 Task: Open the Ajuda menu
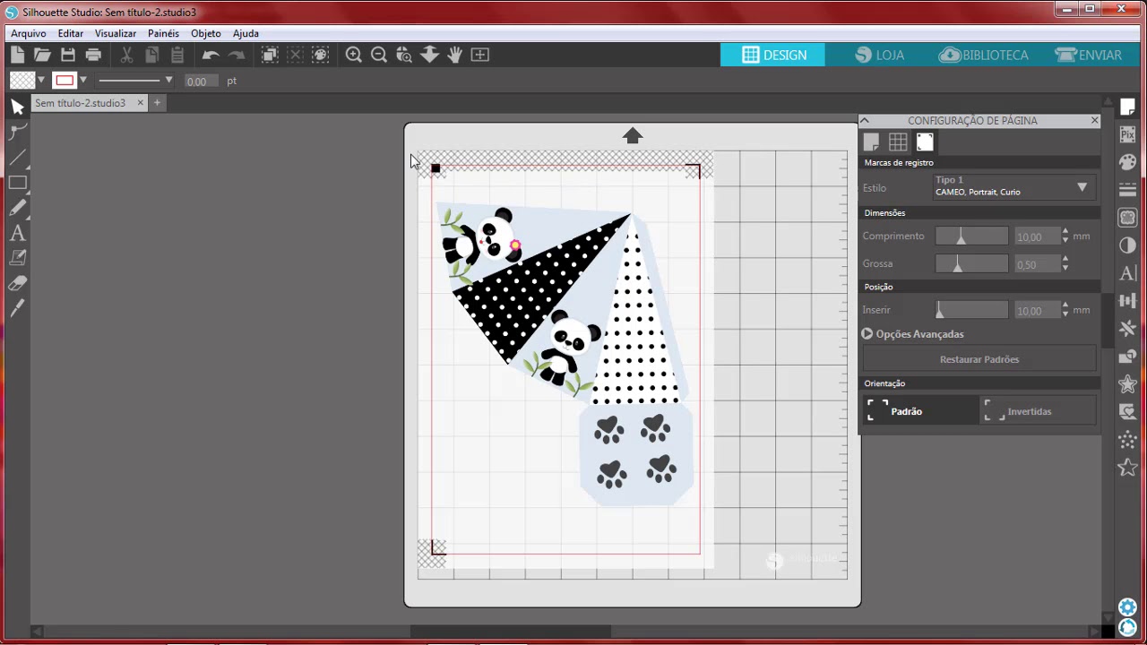point(246,33)
